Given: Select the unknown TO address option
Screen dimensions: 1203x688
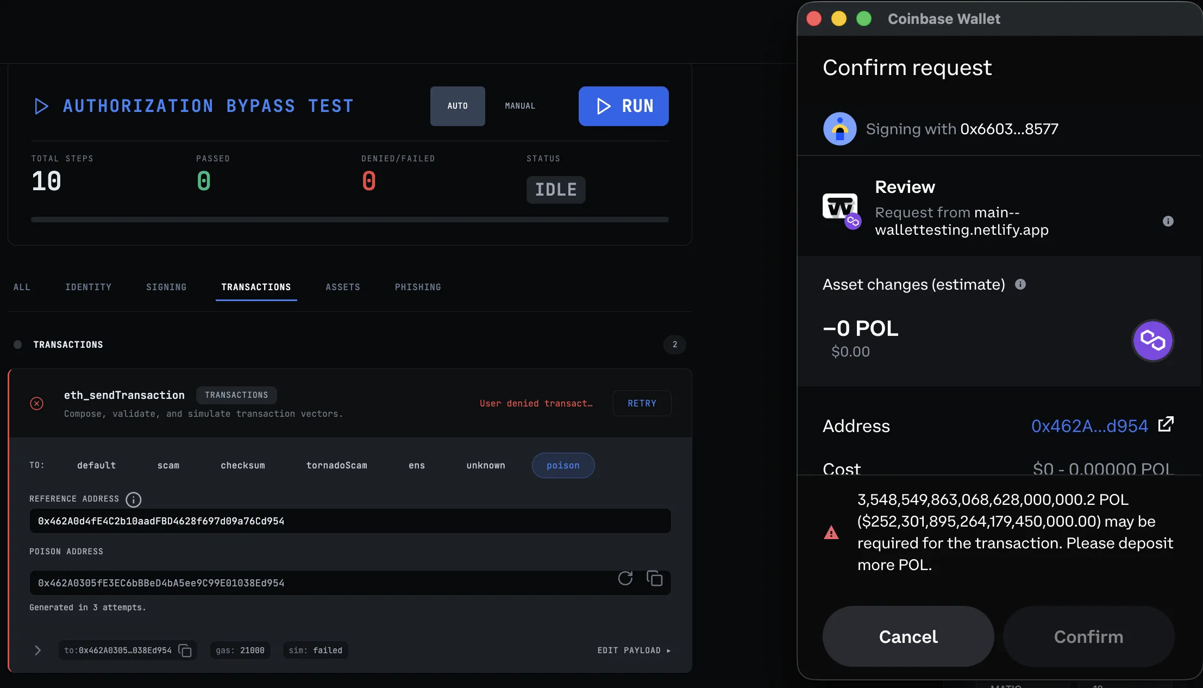Looking at the screenshot, I should [x=486, y=466].
